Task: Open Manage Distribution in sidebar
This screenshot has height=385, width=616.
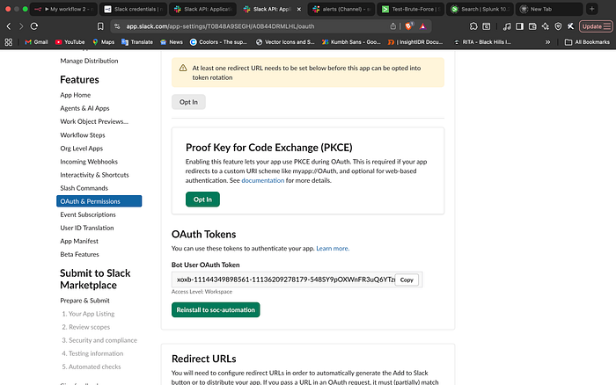Action: 89,61
